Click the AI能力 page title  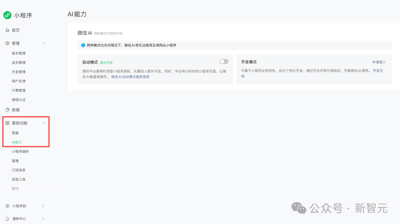pos(77,14)
